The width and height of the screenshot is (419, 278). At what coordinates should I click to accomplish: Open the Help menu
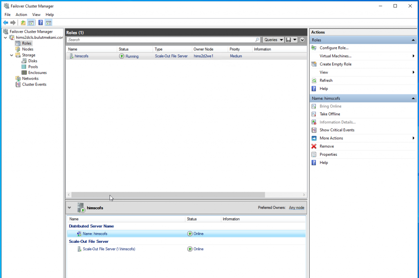50,15
